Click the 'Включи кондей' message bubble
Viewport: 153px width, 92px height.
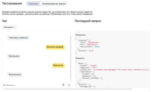coord(55,47)
